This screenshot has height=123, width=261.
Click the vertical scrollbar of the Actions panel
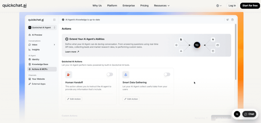click(x=236, y=52)
